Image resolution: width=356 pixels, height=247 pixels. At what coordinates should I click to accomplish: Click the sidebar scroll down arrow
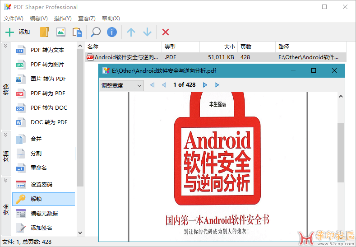click(x=80, y=233)
